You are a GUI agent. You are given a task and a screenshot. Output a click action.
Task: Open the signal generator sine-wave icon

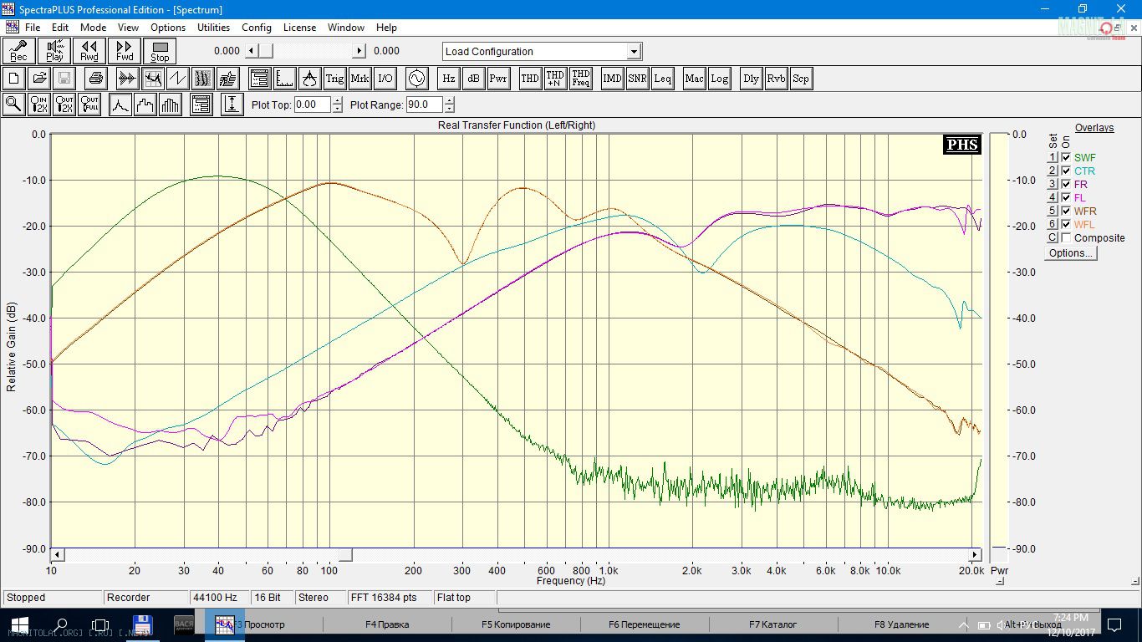tap(416, 79)
